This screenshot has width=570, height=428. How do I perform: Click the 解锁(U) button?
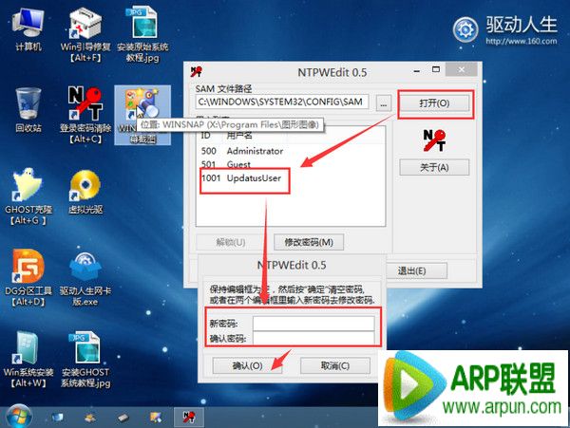tap(231, 242)
